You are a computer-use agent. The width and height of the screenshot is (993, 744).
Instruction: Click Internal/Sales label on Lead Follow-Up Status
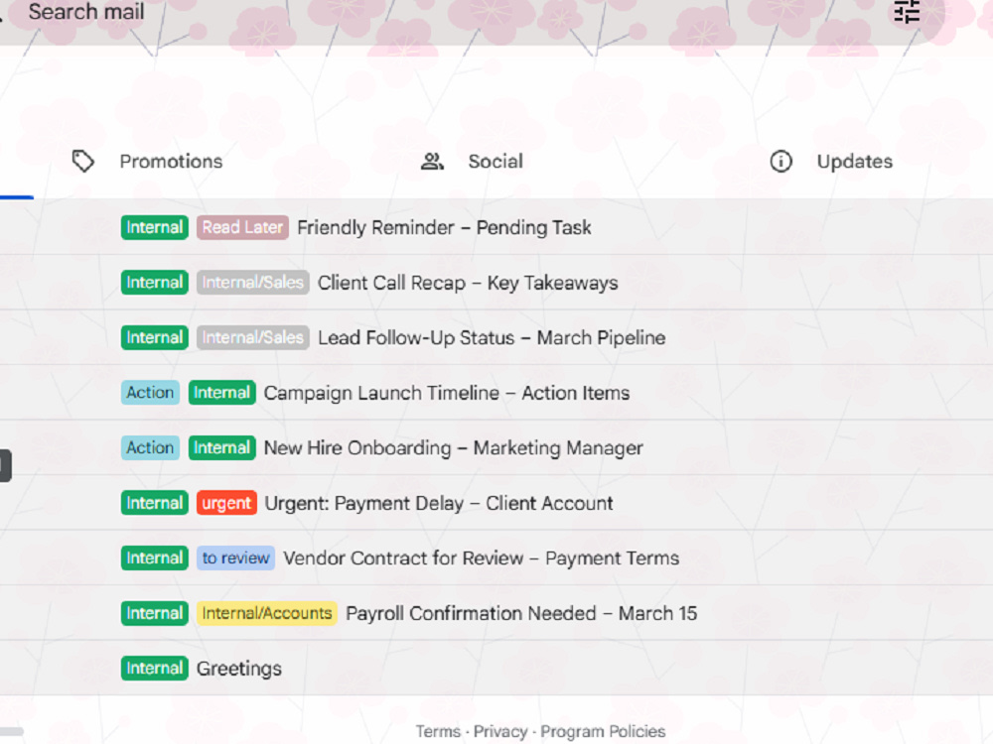point(252,337)
